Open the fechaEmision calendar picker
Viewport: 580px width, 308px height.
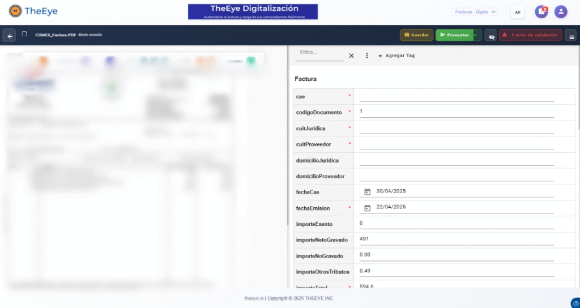pyautogui.click(x=367, y=208)
